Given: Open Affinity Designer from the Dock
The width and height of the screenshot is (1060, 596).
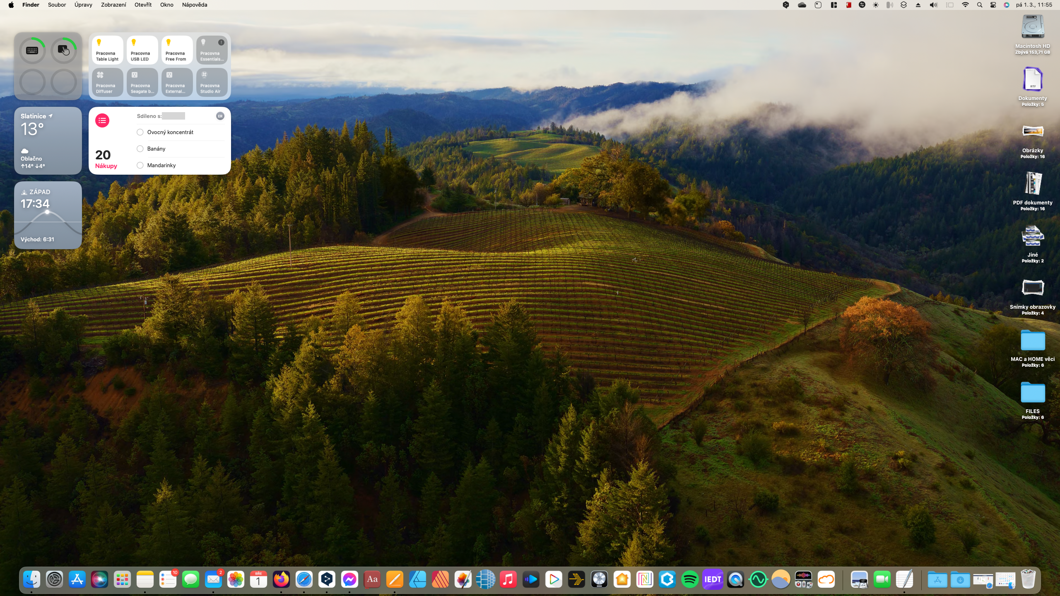Looking at the screenshot, I should click(x=417, y=579).
